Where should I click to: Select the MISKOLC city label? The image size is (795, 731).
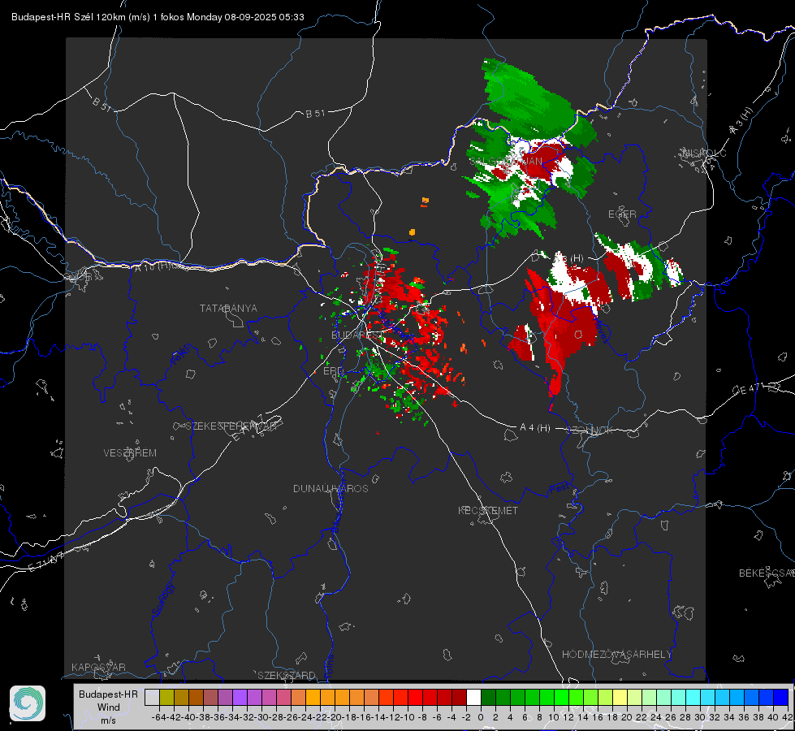(x=704, y=153)
